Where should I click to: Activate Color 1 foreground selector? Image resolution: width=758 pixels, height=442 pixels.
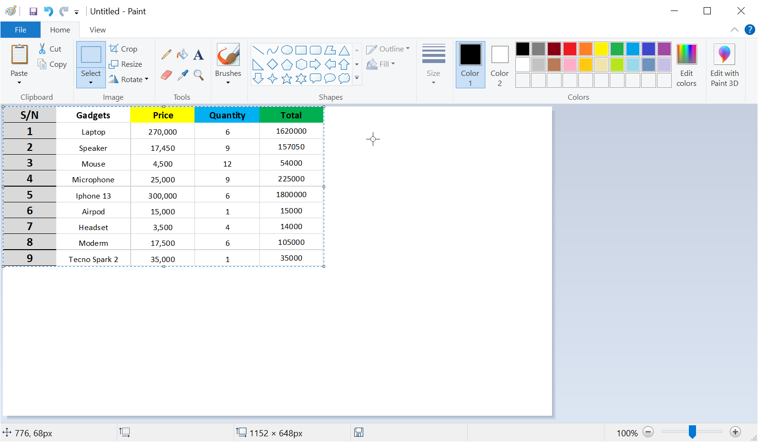point(470,64)
